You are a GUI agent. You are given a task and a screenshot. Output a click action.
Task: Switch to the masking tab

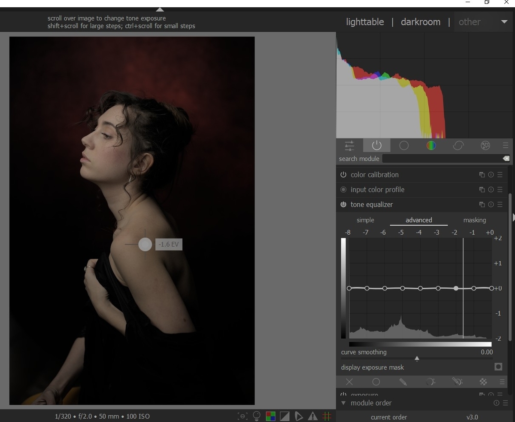click(475, 220)
